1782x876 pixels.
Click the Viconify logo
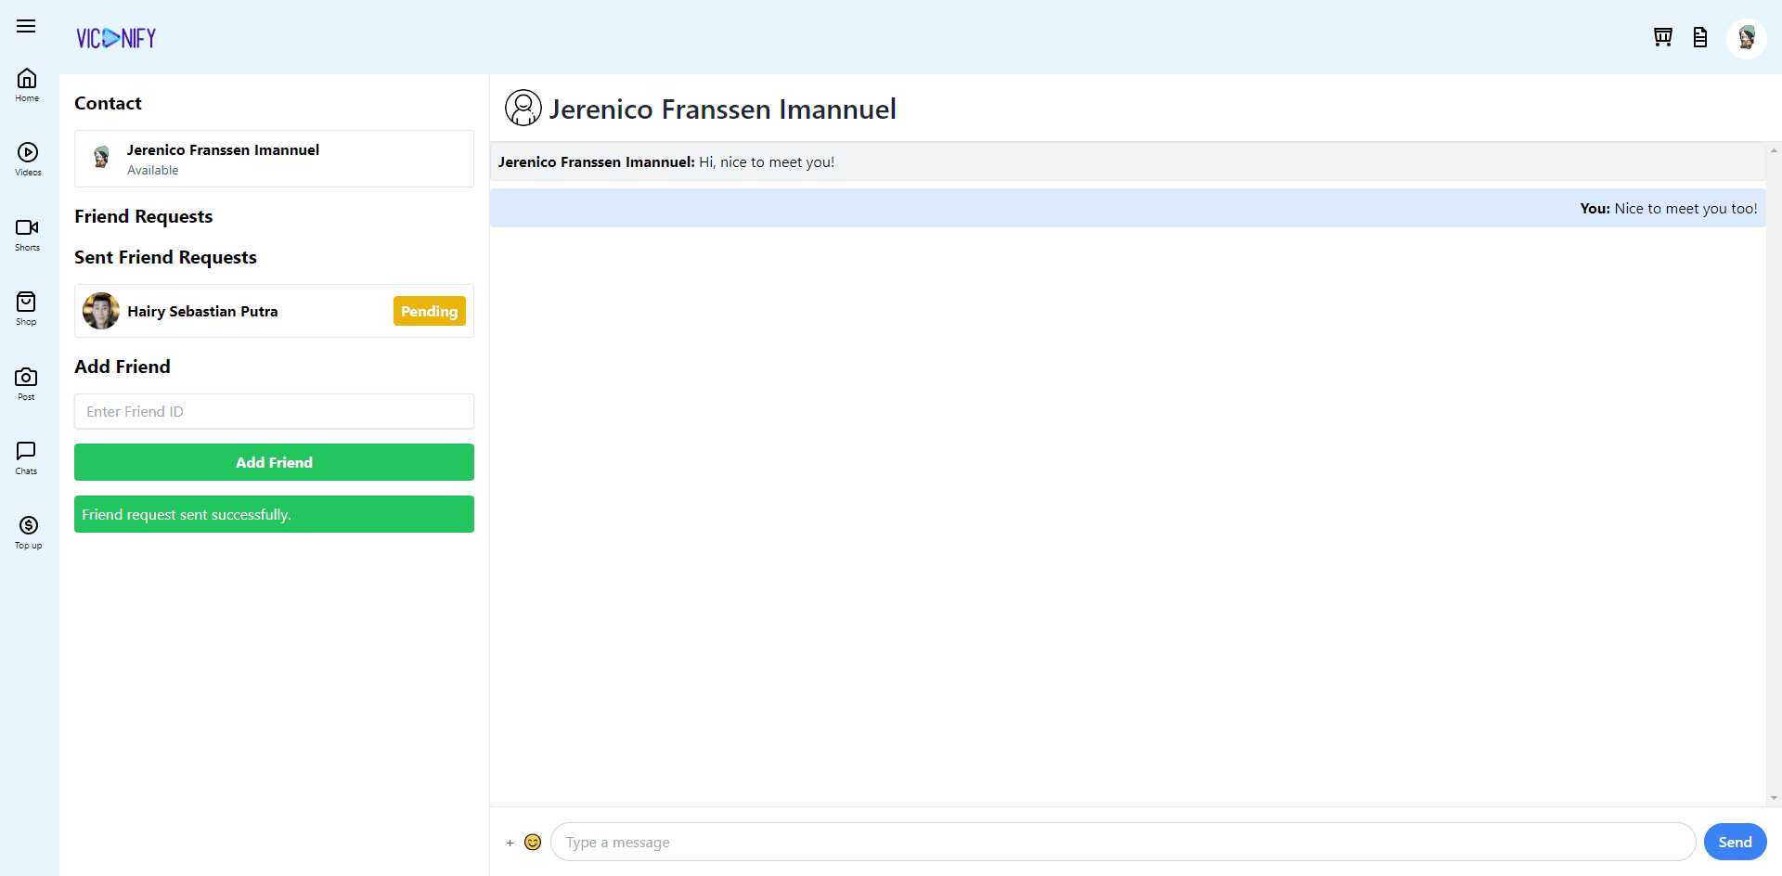pos(116,38)
